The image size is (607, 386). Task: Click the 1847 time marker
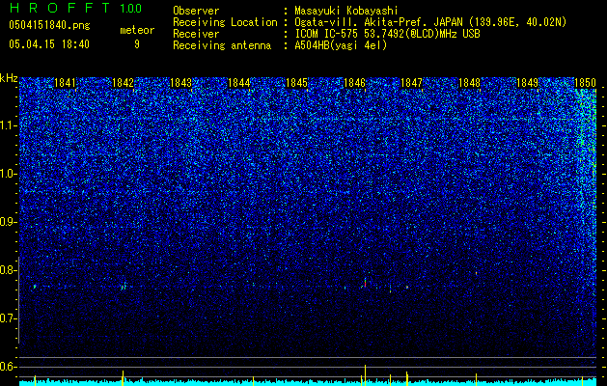point(411,83)
